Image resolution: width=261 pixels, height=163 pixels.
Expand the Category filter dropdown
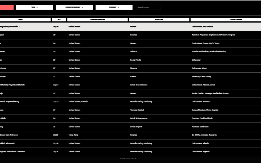pyautogui.click(x=114, y=7)
